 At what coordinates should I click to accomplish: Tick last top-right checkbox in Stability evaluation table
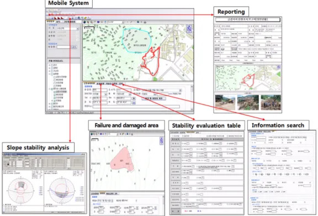(x=227, y=136)
